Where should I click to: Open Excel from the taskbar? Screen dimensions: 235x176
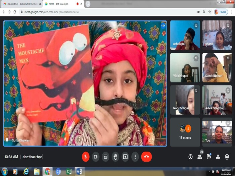(69, 172)
